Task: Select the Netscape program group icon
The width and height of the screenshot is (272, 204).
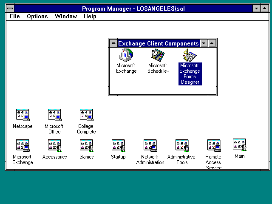Action: 23,115
